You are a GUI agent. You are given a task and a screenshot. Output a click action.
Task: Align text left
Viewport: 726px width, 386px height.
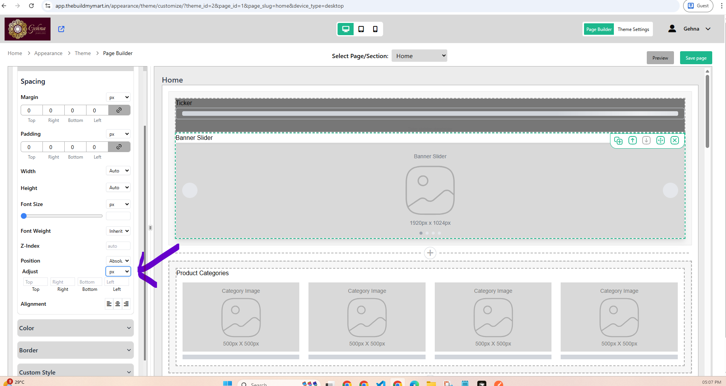109,304
